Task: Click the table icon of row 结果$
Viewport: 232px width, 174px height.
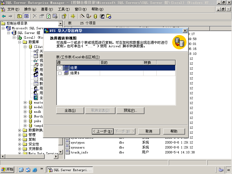Action: point(66,73)
